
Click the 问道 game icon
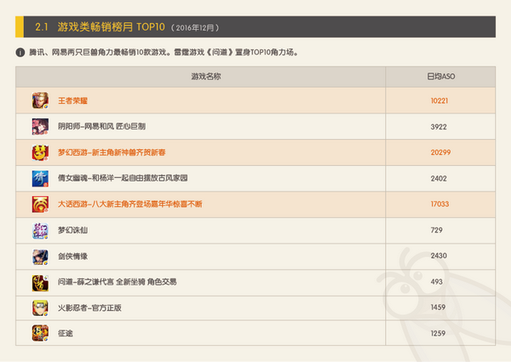(x=40, y=283)
